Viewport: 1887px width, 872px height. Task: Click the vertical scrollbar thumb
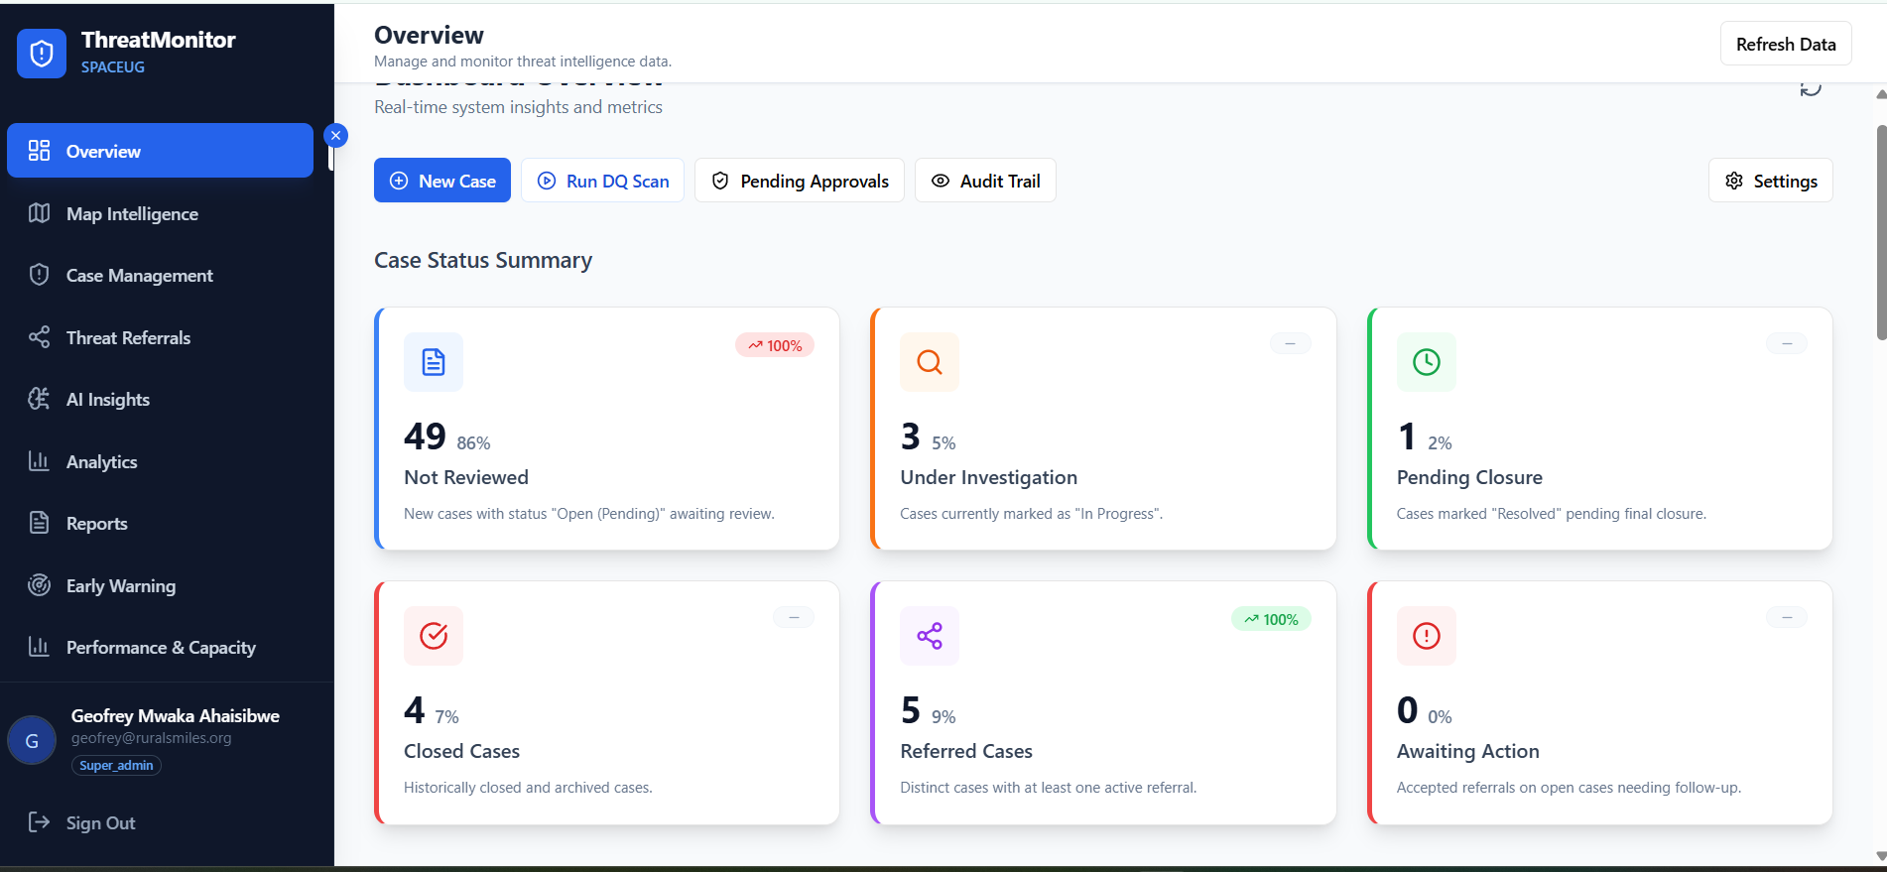[x=1880, y=233]
